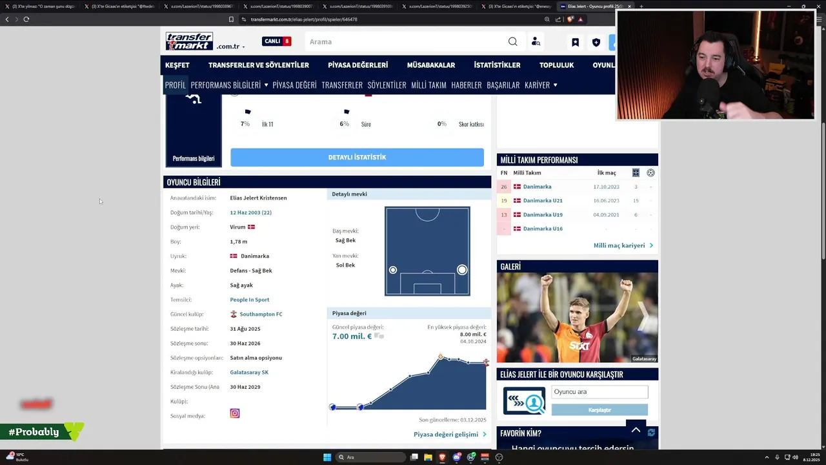The image size is (826, 465).
Task: Select the PROFİL tab
Action: tap(175, 85)
